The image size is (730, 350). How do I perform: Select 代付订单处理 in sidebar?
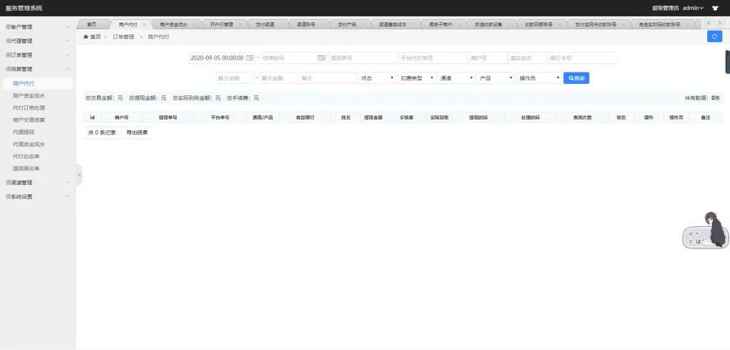29,108
